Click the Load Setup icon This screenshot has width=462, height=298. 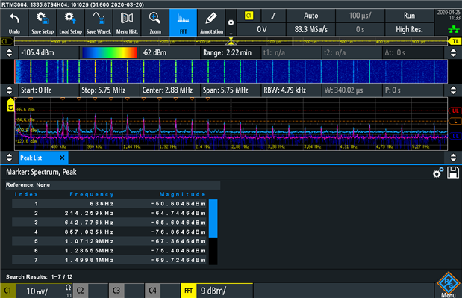[70, 22]
